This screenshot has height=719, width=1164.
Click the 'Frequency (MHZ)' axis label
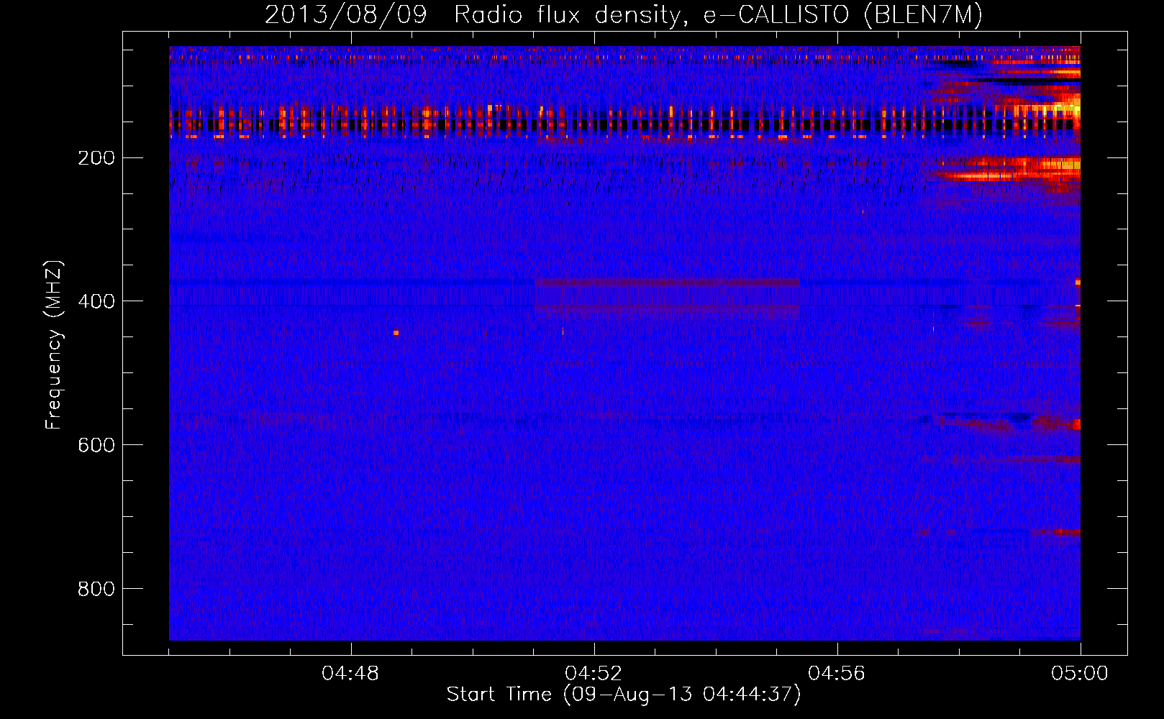[54, 344]
